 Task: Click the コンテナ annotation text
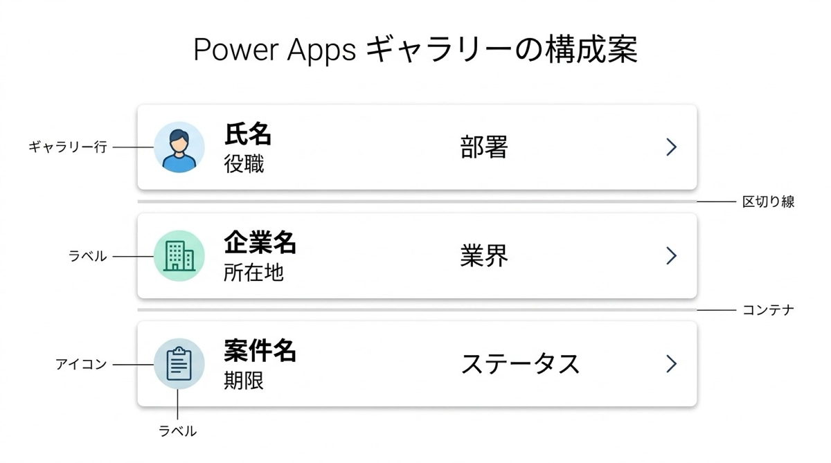(768, 310)
